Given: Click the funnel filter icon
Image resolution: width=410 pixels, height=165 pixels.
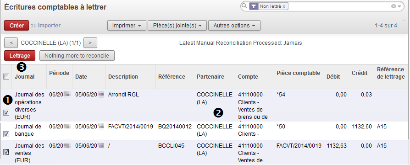Looking at the screenshot, I should click(254, 6).
